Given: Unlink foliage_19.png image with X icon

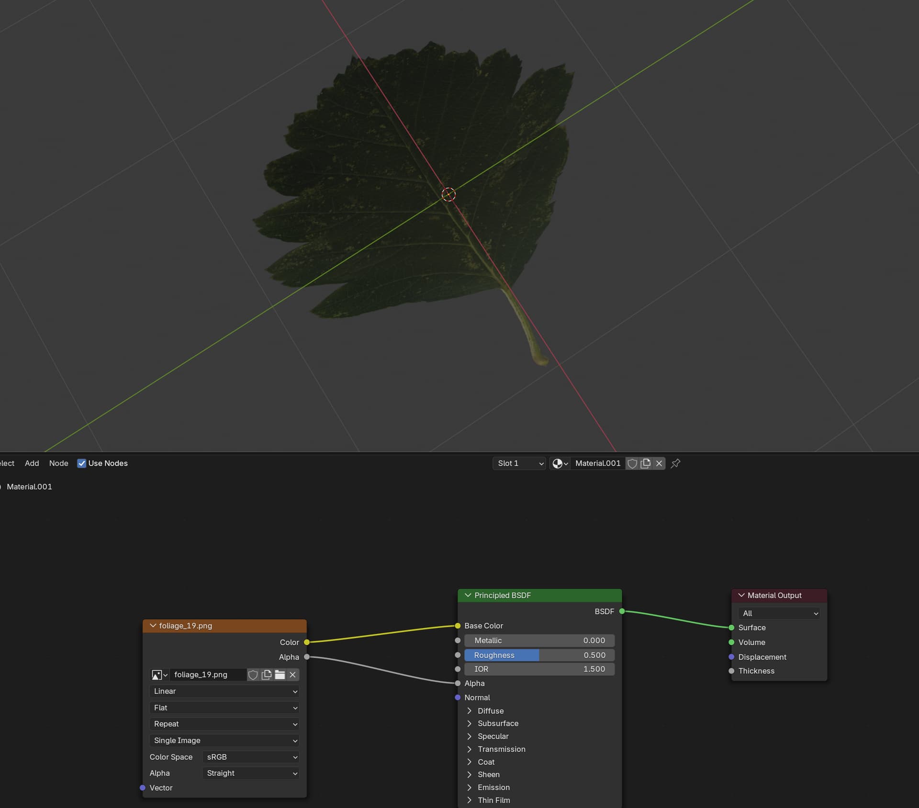Looking at the screenshot, I should (292, 674).
